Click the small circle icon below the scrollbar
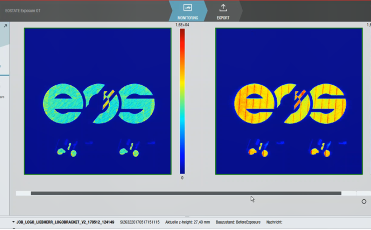This screenshot has width=371, height=230. (364, 201)
